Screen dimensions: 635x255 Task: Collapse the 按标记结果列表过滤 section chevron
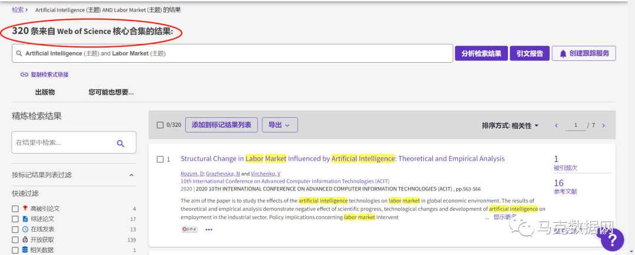(x=131, y=175)
